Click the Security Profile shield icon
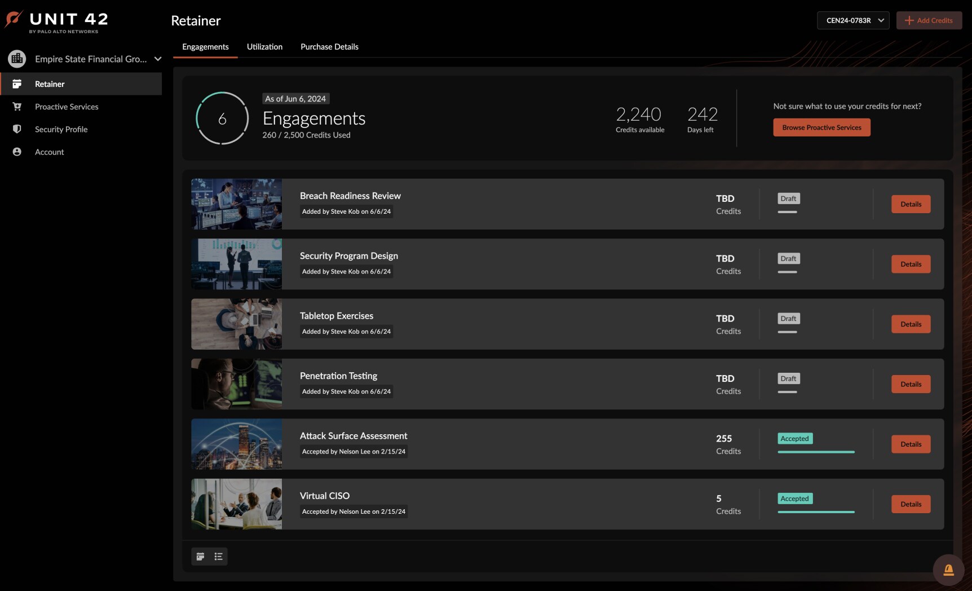The height and width of the screenshot is (591, 972). pos(17,129)
